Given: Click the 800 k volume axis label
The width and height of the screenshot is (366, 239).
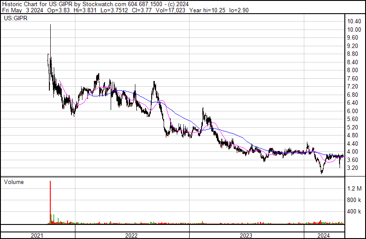Looking at the screenshot, I should (x=354, y=200).
